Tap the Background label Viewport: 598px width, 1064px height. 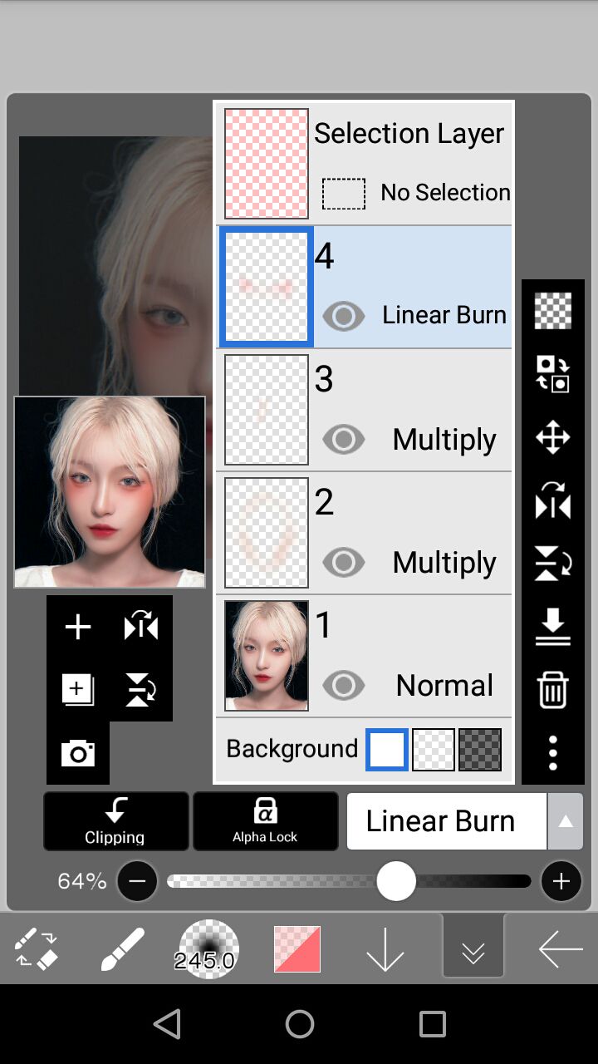tap(292, 749)
